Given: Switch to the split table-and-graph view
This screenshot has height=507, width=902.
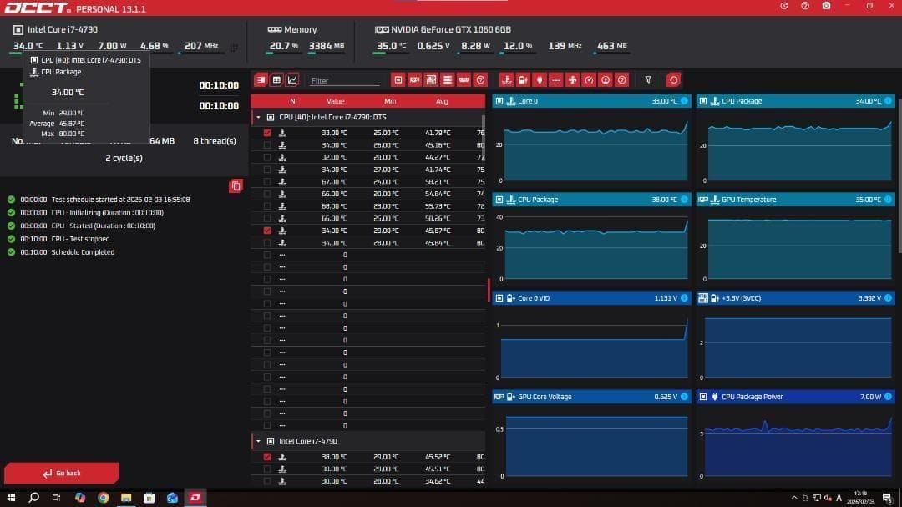Looking at the screenshot, I should point(261,80).
